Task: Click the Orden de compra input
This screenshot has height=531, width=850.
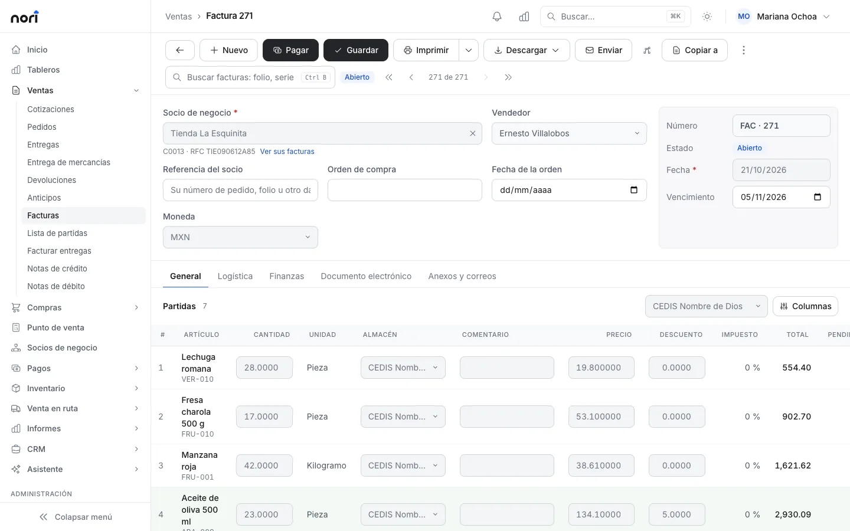Action: tap(405, 190)
